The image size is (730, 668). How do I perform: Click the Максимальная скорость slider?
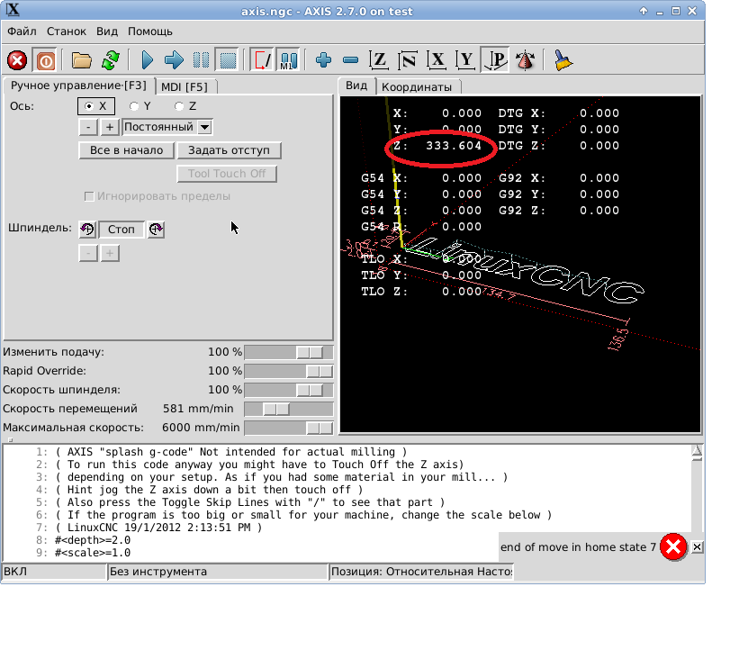pos(289,428)
